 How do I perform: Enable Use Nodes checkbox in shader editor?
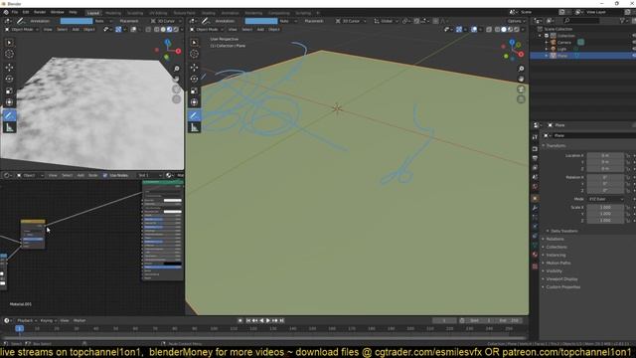tap(105, 175)
